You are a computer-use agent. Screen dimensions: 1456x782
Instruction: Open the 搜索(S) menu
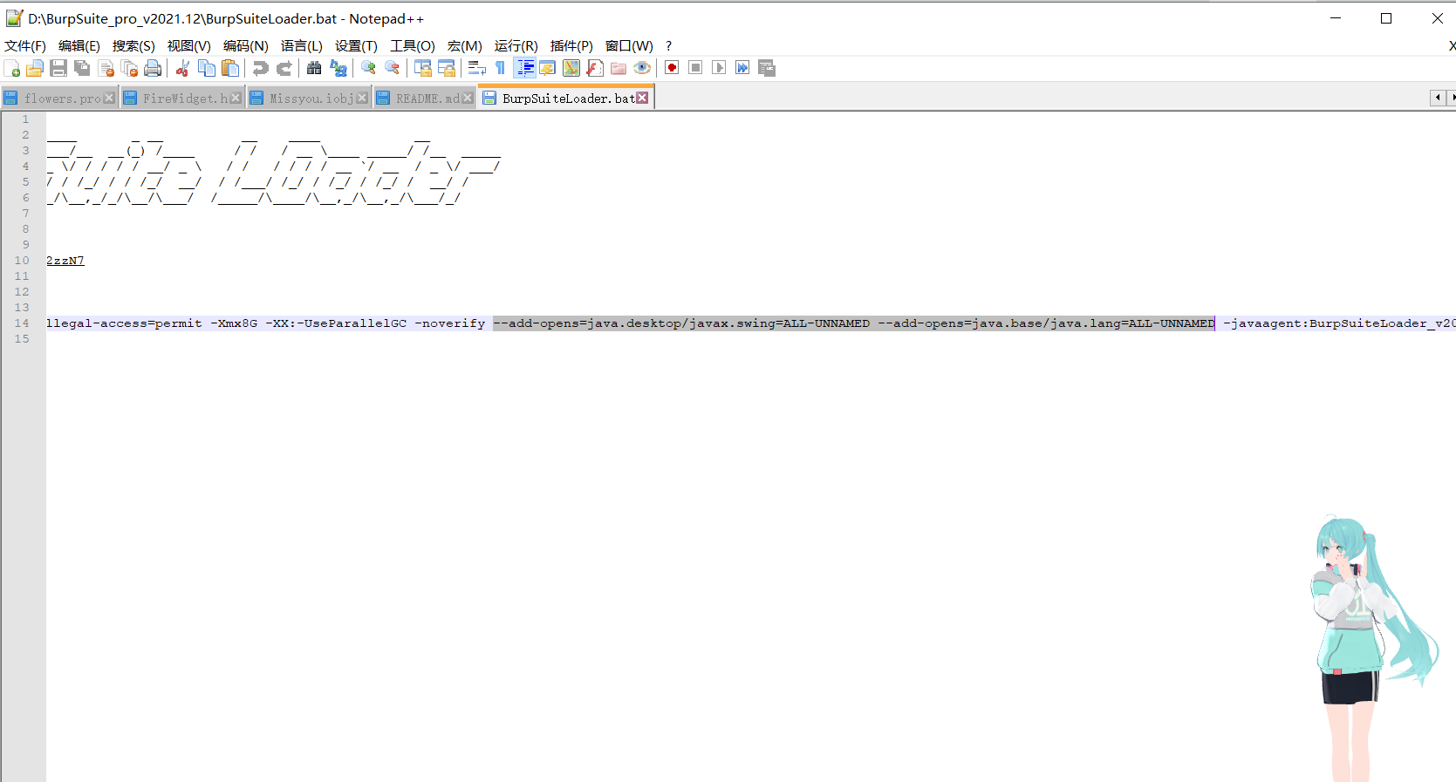point(133,45)
